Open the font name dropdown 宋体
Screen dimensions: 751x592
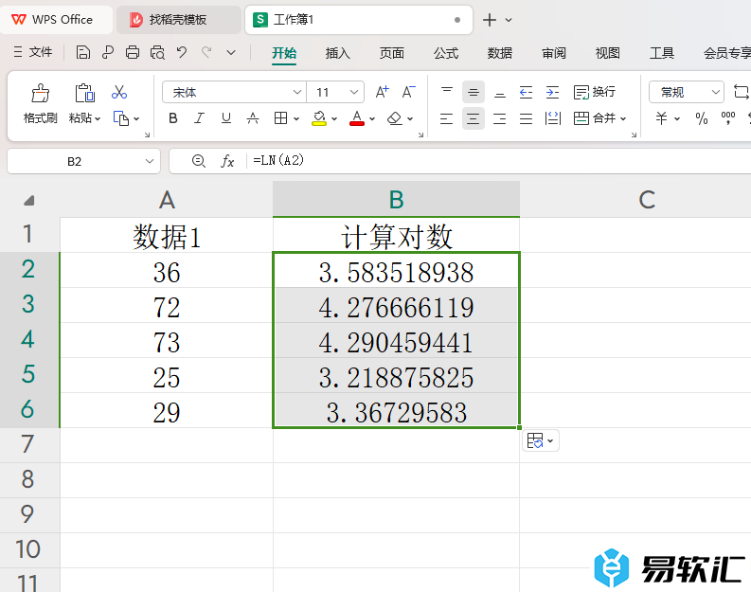tap(297, 92)
